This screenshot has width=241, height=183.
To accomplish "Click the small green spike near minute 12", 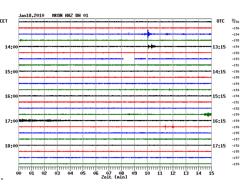I will 169,90.
